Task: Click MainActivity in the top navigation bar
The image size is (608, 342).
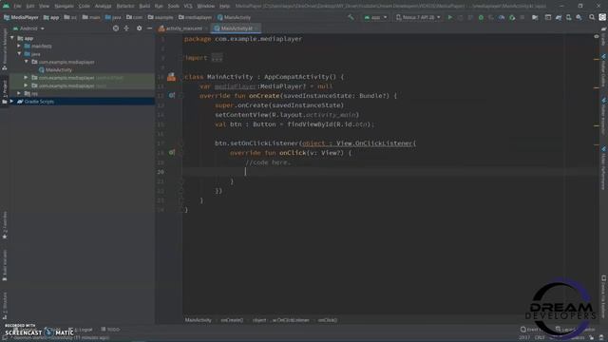Action: click(234, 17)
